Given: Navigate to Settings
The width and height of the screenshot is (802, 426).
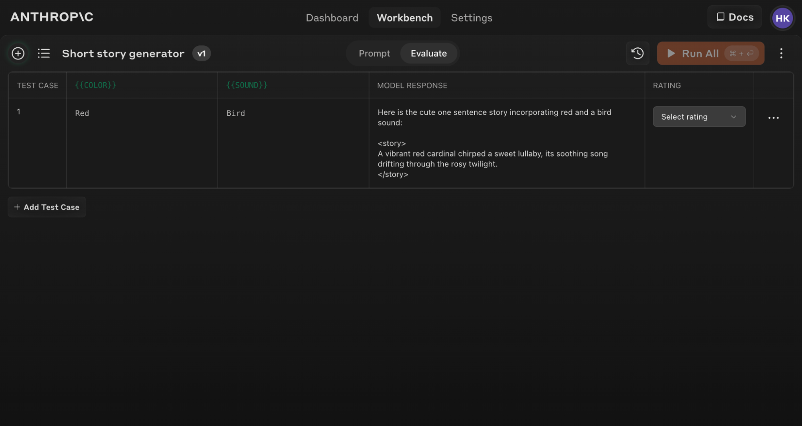Looking at the screenshot, I should [471, 18].
